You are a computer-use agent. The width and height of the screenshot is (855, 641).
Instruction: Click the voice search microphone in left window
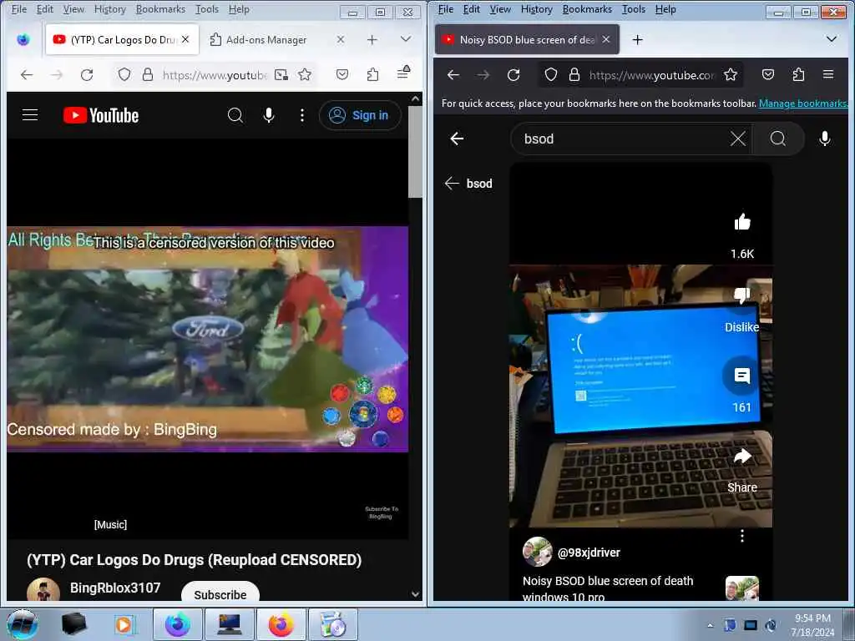pyautogui.click(x=269, y=115)
